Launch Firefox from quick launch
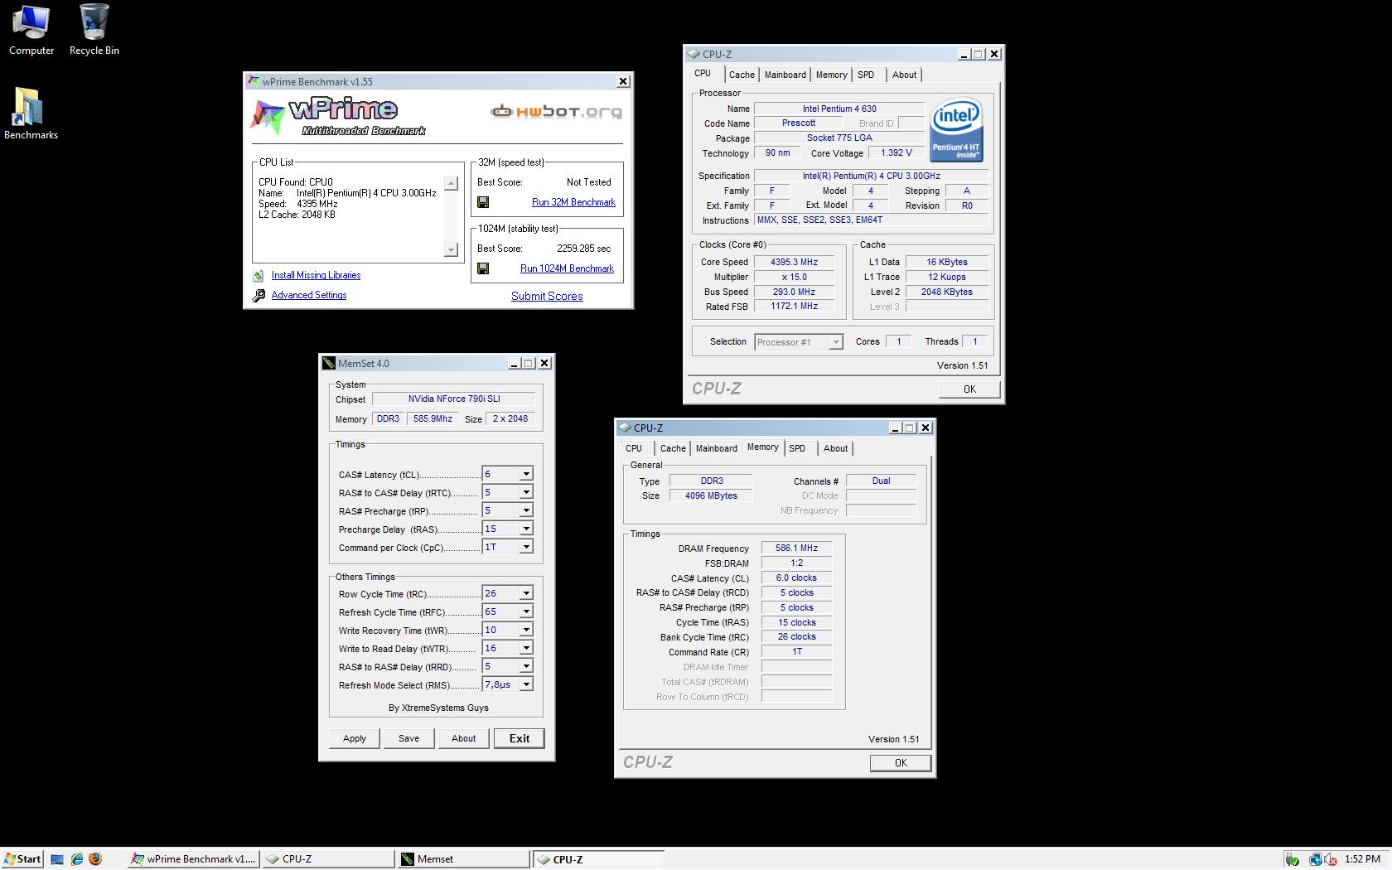1392x870 pixels. click(x=95, y=859)
